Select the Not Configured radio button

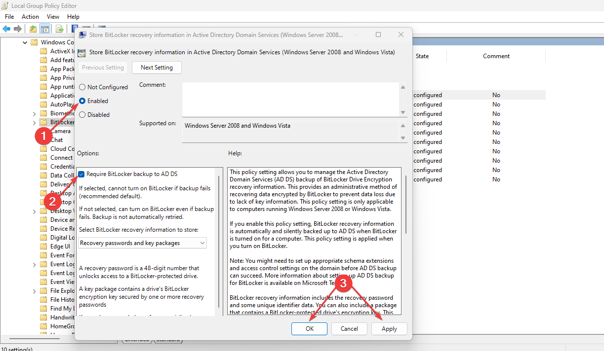click(x=82, y=87)
